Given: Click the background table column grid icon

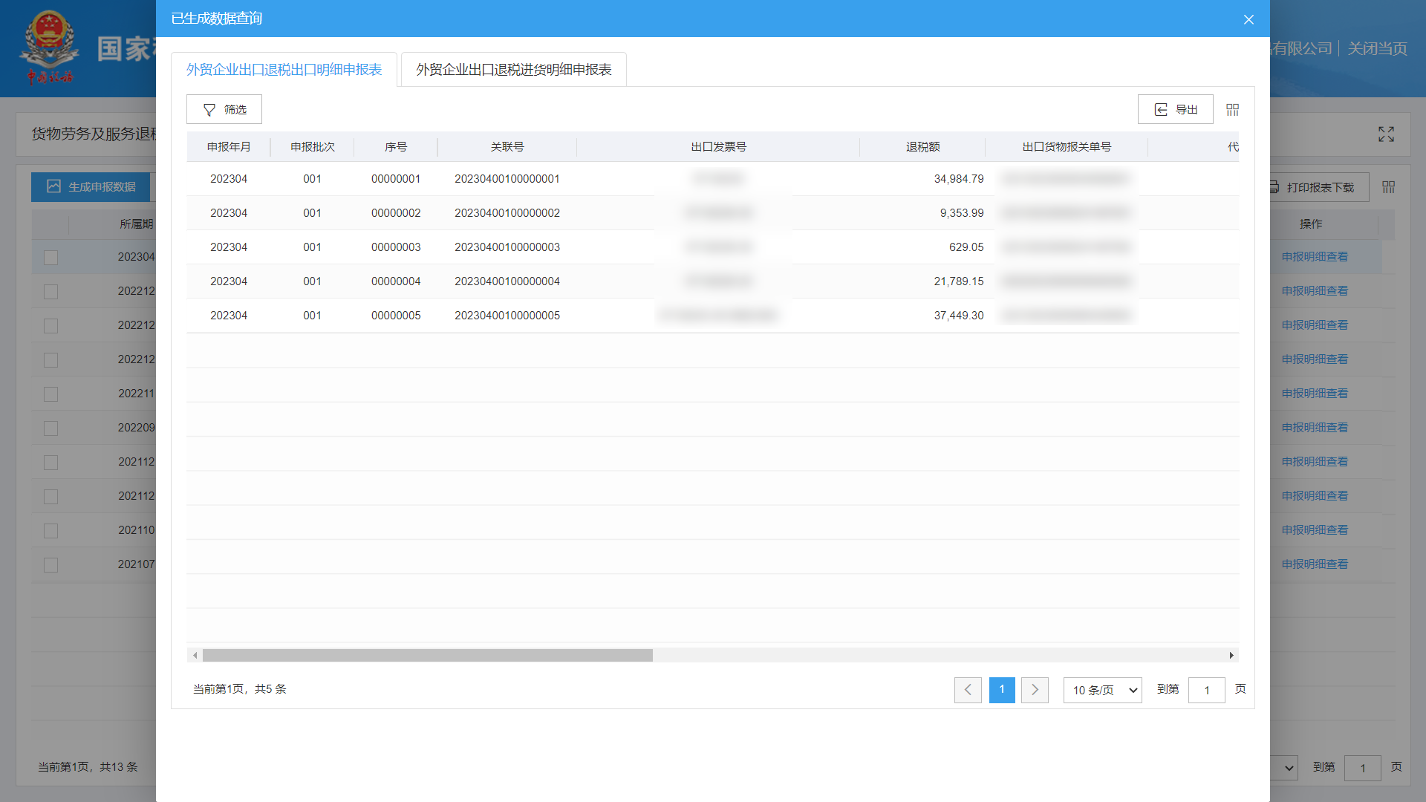Looking at the screenshot, I should [1388, 187].
